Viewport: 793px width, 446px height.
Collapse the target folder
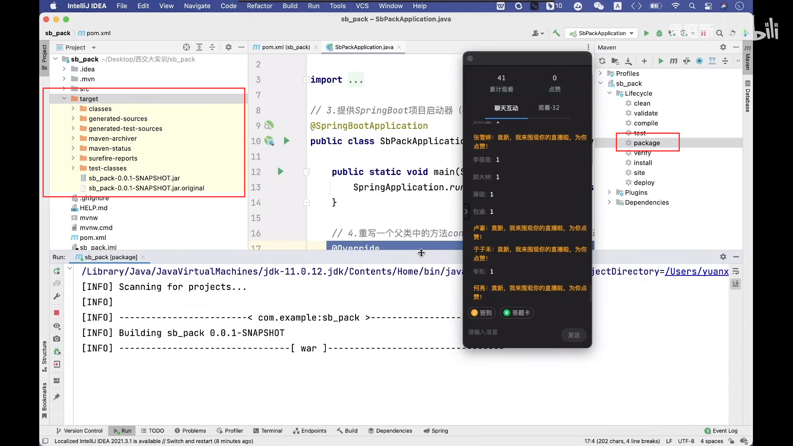pyautogui.click(x=64, y=99)
